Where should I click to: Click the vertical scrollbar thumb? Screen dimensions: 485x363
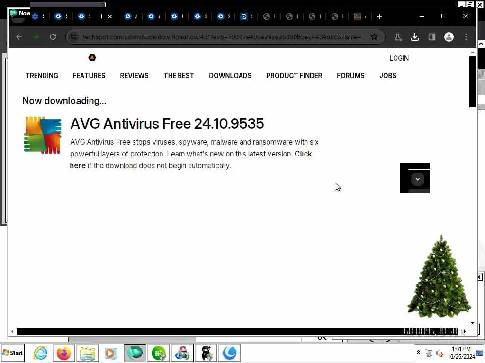[472, 82]
